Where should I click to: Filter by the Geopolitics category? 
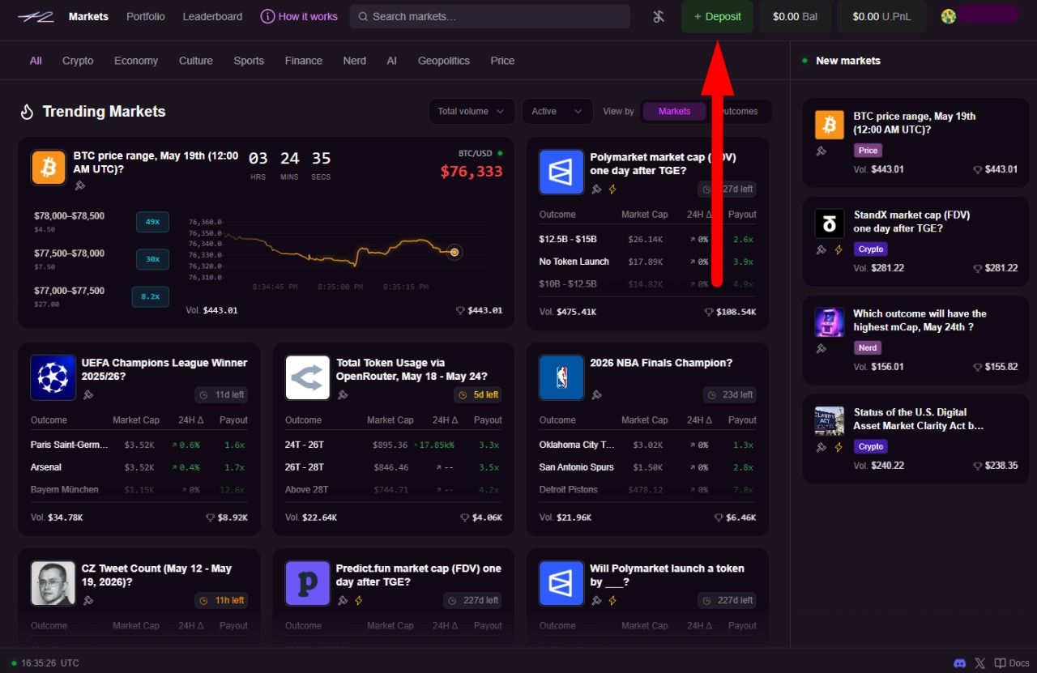(444, 61)
